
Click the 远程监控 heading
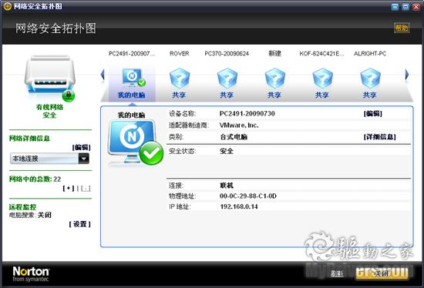coord(22,207)
